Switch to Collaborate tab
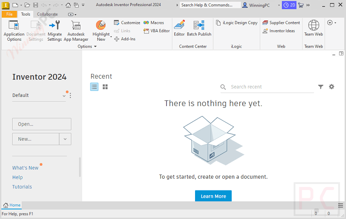This screenshot has height=219, width=346. (47, 14)
